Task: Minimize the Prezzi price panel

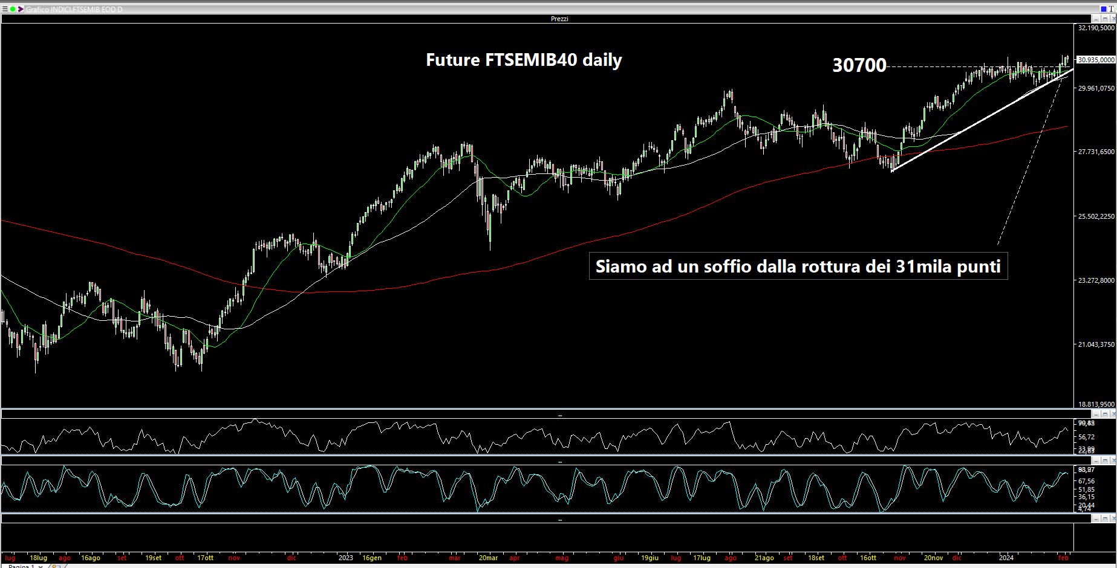Action: pyautogui.click(x=1096, y=19)
